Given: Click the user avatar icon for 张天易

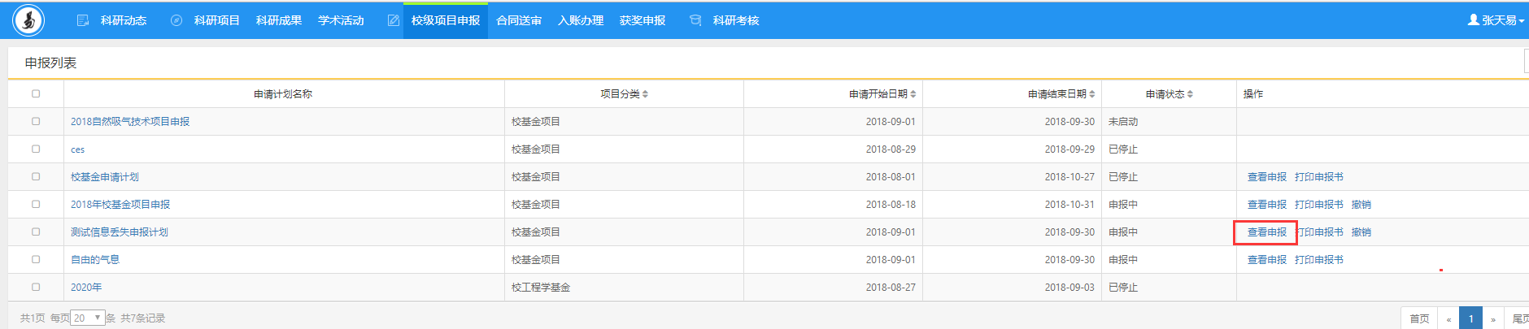Looking at the screenshot, I should pyautogui.click(x=1473, y=20).
